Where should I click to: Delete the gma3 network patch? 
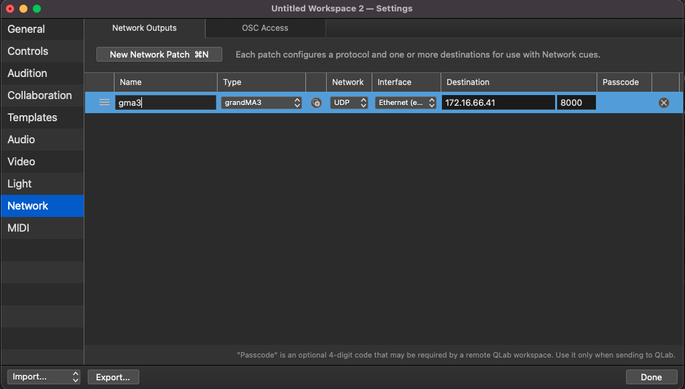point(664,102)
